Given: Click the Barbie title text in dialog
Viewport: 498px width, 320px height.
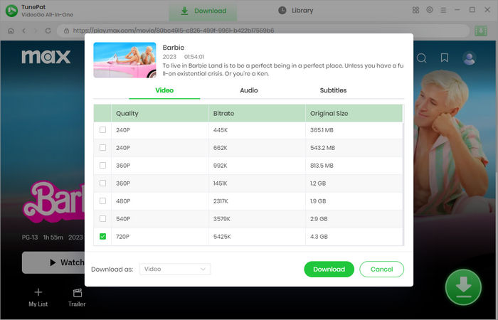Looking at the screenshot, I should click(x=174, y=48).
